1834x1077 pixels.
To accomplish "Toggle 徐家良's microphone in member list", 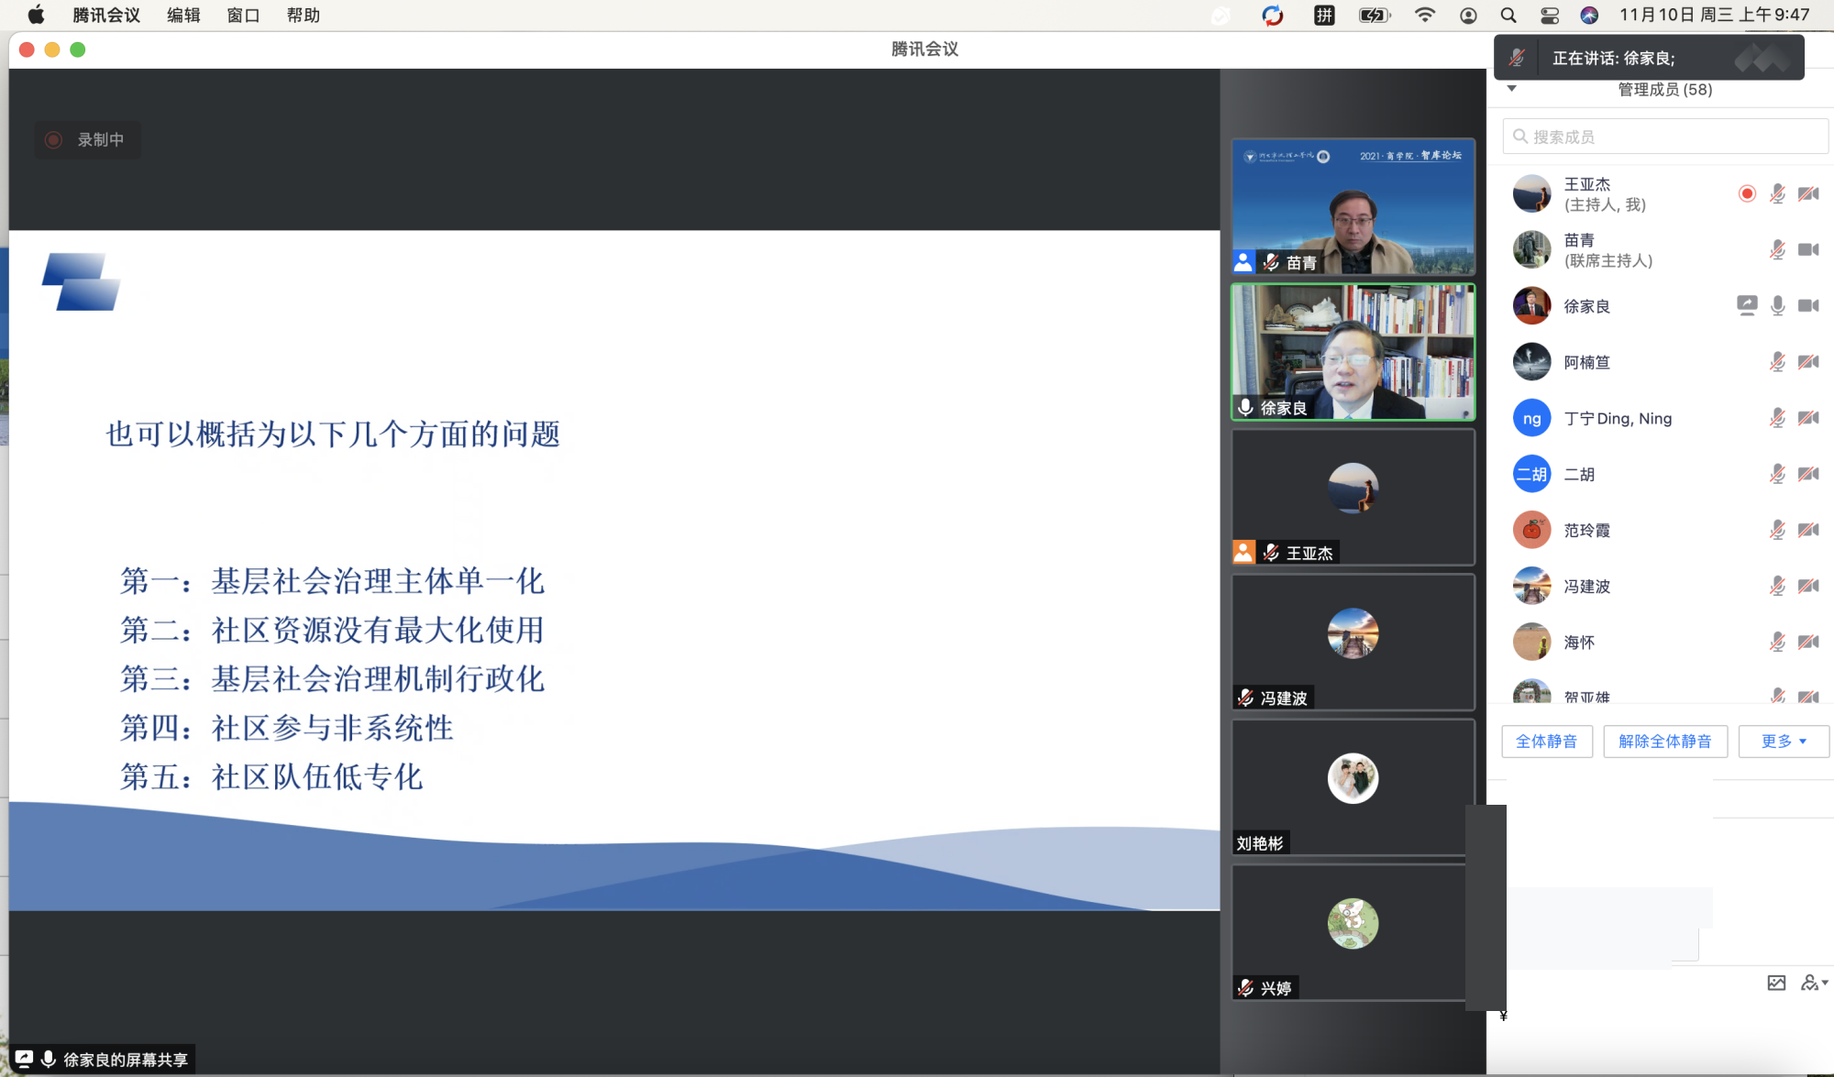I will [1777, 305].
